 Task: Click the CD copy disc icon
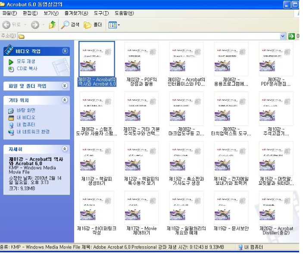coord(11,69)
